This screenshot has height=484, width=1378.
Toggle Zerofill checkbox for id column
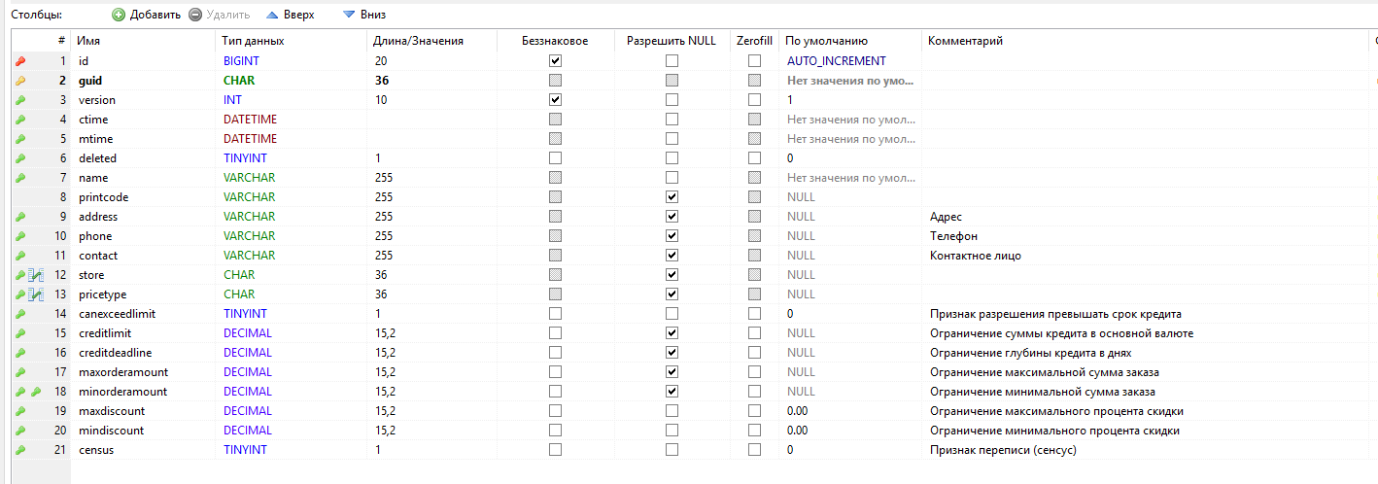(754, 61)
